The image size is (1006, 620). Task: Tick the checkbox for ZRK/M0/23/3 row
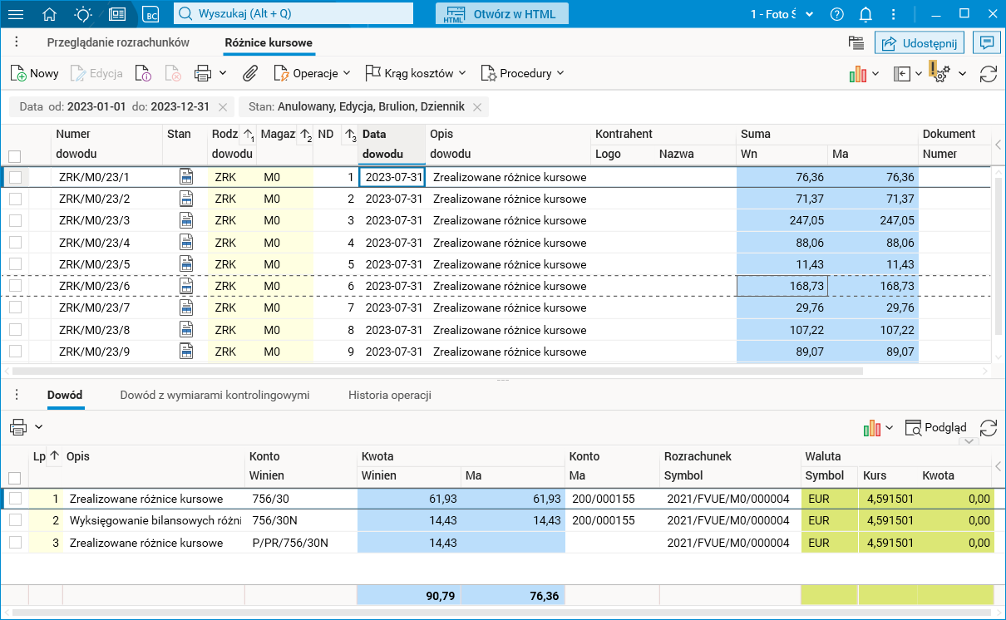pyautogui.click(x=15, y=220)
